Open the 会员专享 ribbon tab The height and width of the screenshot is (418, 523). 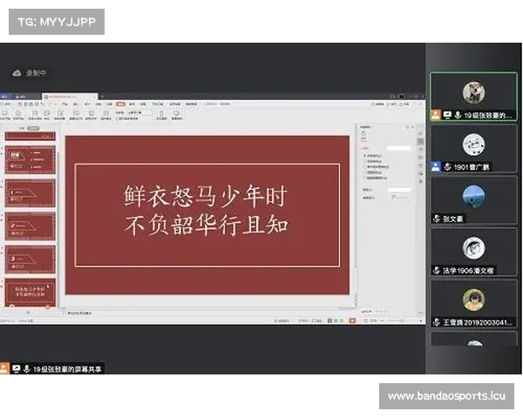click(174, 104)
